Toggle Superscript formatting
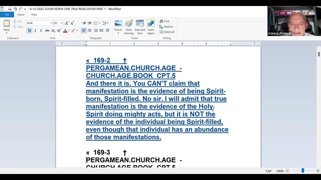321x180 pixels. 59,30
